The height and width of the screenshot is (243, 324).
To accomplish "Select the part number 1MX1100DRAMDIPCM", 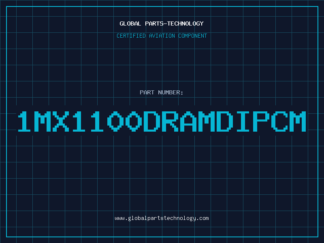I will click(162, 121).
